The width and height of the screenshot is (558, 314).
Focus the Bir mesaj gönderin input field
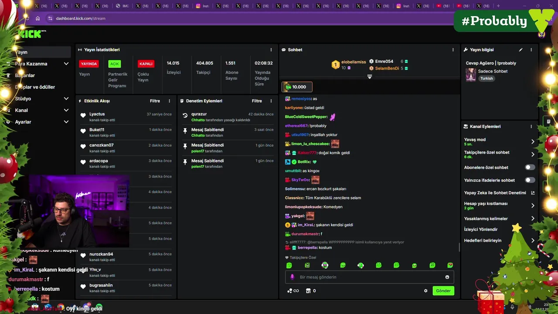370,277
